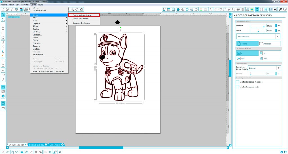
Task: Set view rotation to 270°
Action: 270,59
